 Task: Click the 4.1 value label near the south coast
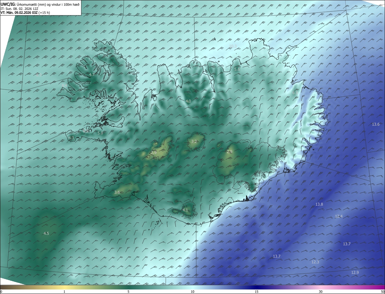[x=185, y=210]
